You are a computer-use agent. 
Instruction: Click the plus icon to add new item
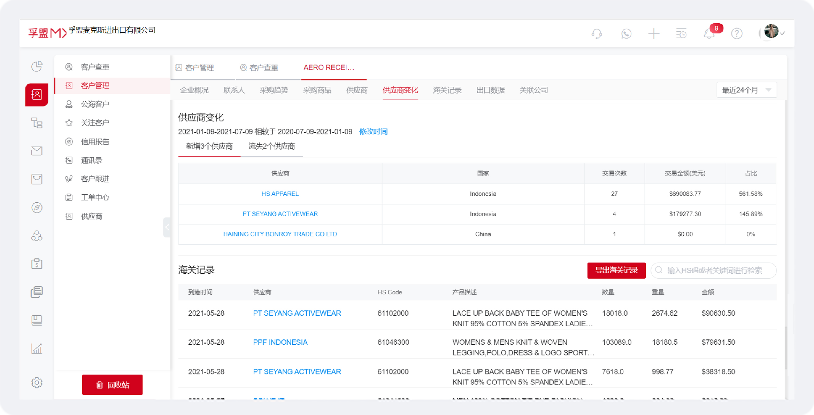pyautogui.click(x=654, y=33)
